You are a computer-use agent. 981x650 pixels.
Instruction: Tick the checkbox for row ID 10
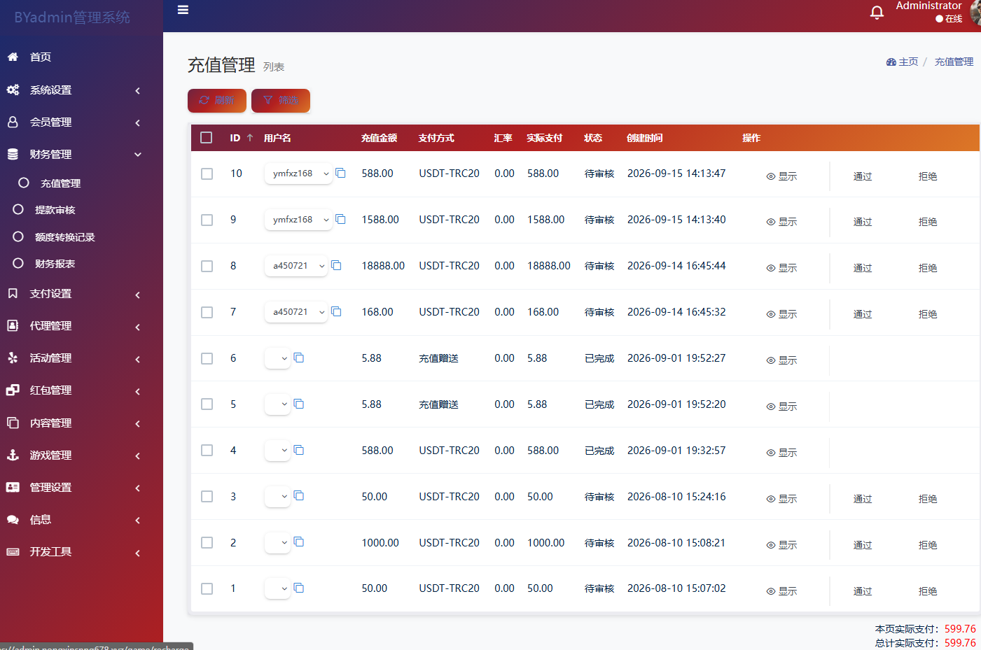point(207,174)
